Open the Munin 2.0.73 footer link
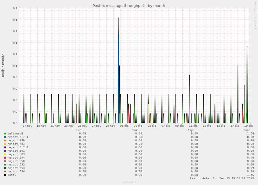This screenshot has height=185, width=258. [129, 182]
